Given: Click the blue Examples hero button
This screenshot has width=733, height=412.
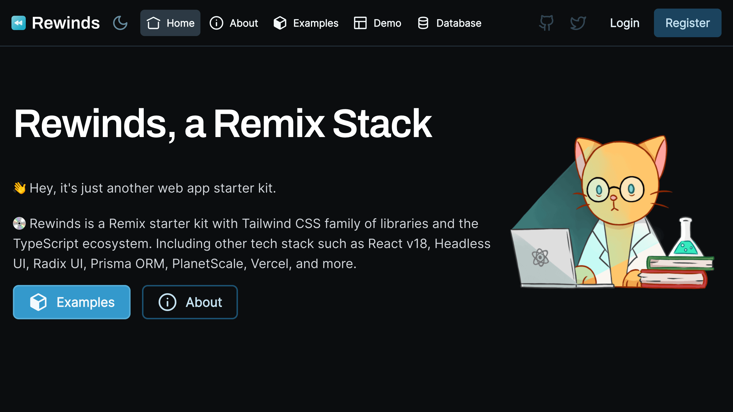Looking at the screenshot, I should [72, 302].
